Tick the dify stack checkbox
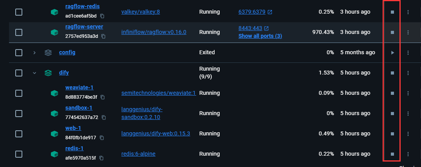421x167 pixels. (18, 73)
